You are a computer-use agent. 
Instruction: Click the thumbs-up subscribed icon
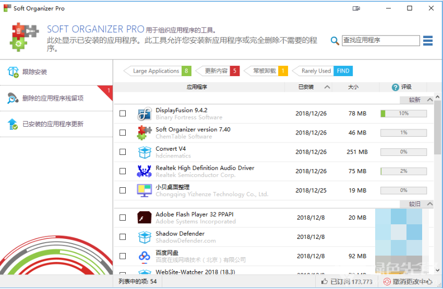point(325,281)
